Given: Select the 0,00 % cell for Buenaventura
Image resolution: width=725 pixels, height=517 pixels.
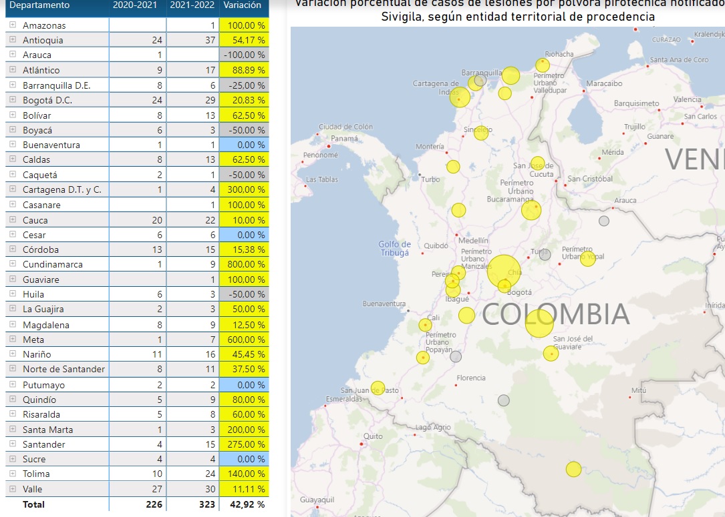Looking at the screenshot, I should coord(244,145).
